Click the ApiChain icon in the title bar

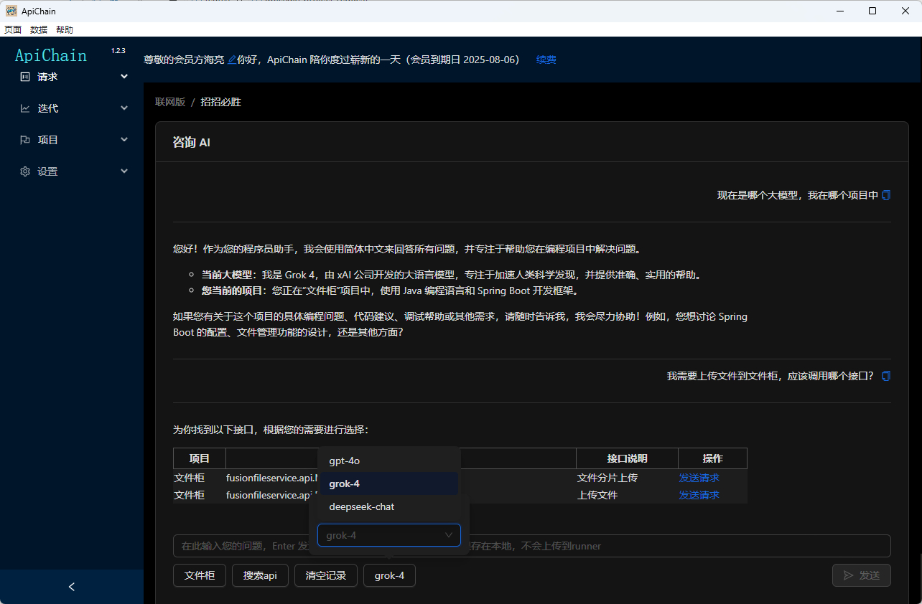[x=10, y=11]
